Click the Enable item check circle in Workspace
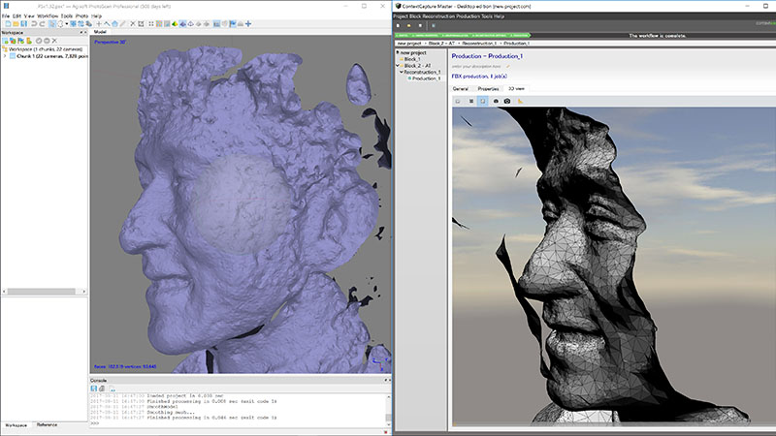776x436 pixels. pos(39,41)
